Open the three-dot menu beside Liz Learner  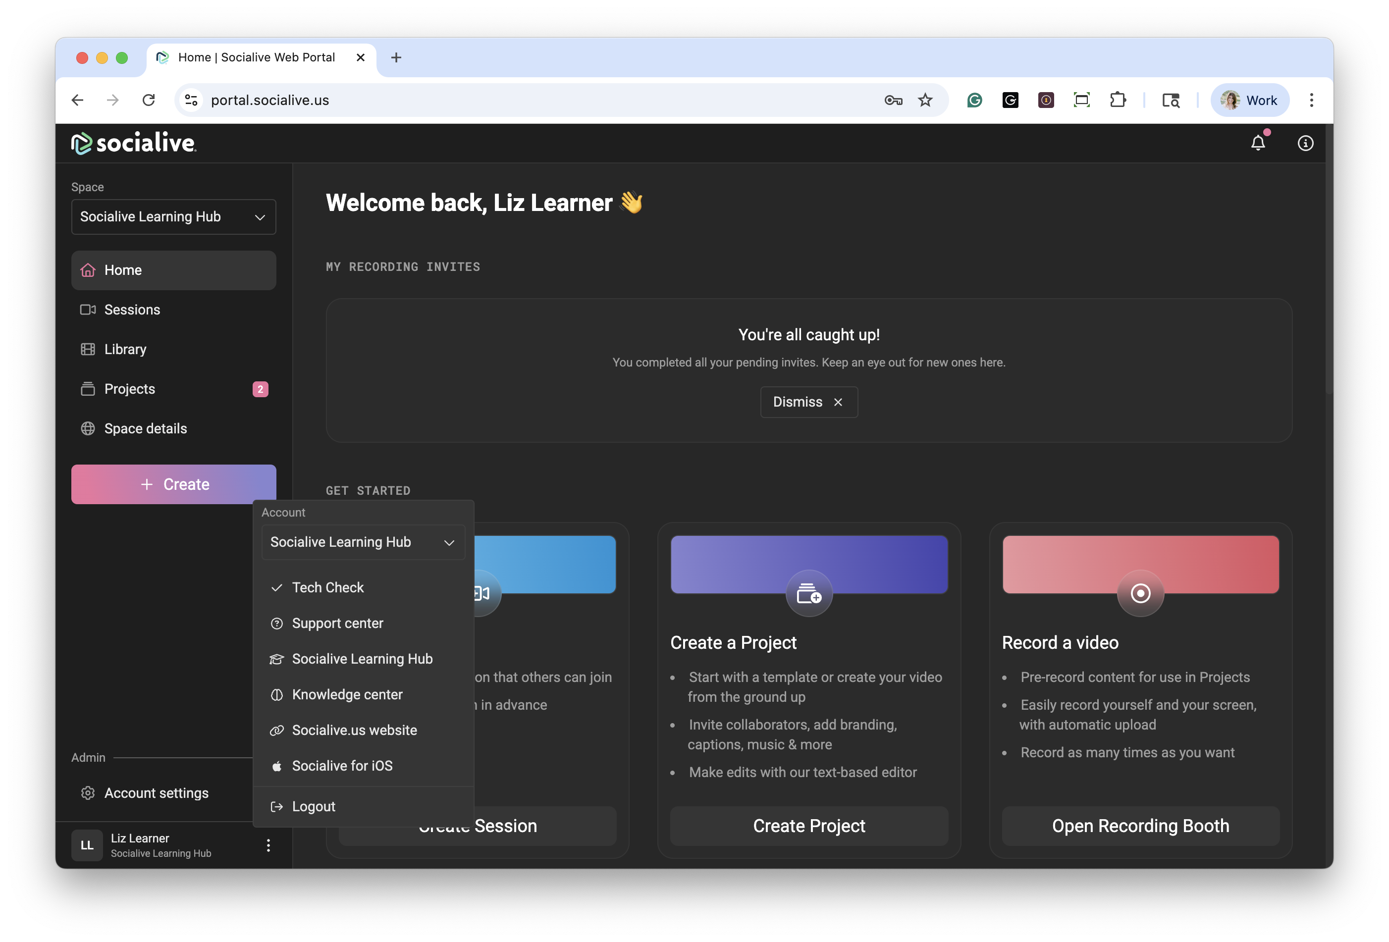(x=268, y=845)
